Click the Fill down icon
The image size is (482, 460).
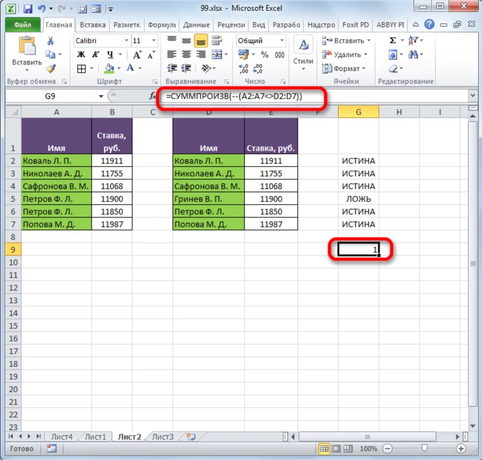393,55
